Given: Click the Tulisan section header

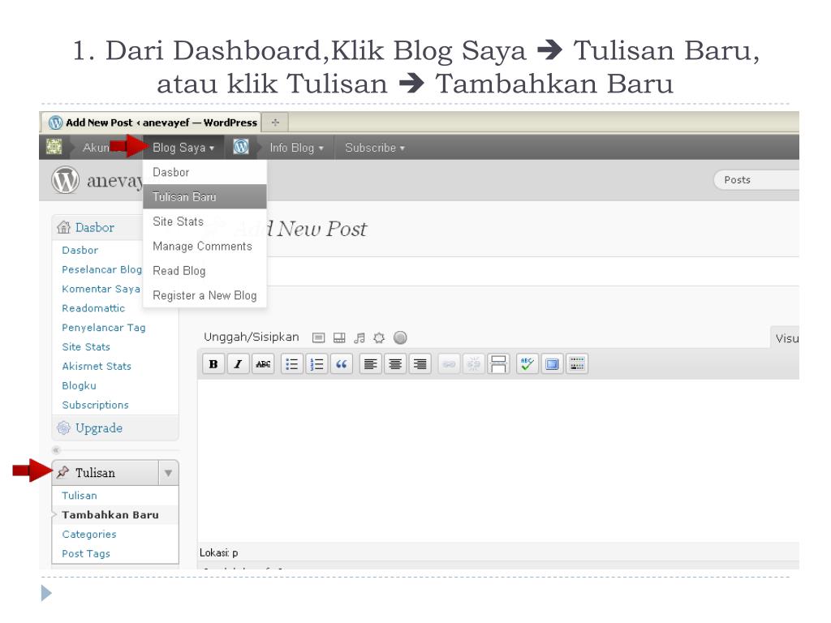Looking at the screenshot, I should 105,473.
